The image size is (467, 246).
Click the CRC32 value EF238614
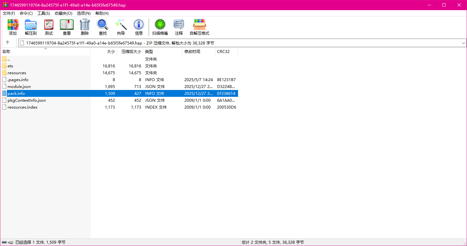click(x=226, y=94)
